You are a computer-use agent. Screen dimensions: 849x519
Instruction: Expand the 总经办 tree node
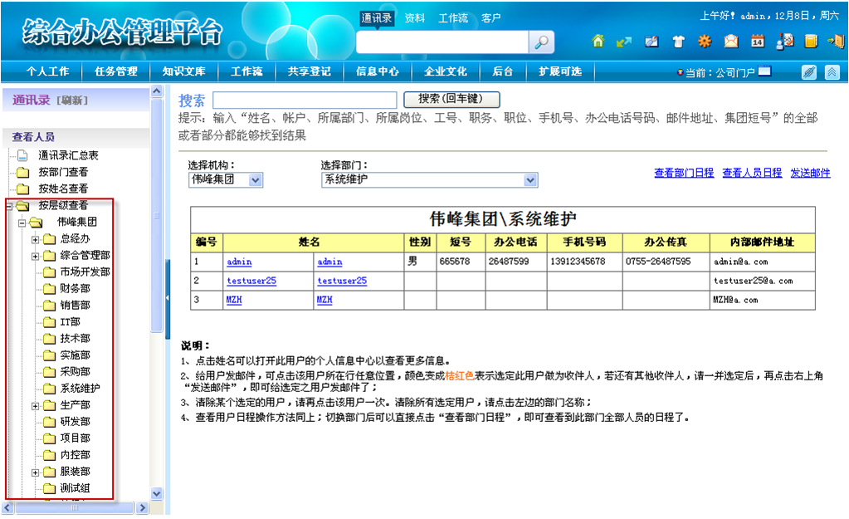coord(35,239)
